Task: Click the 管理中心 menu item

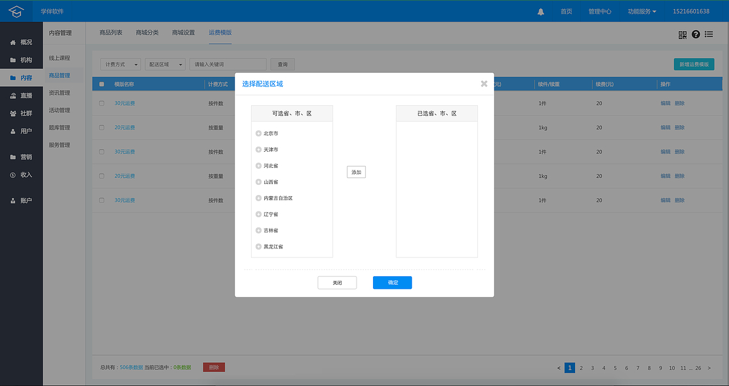Action: pyautogui.click(x=600, y=11)
